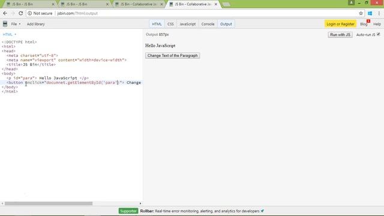
Task: Click Run with JS button
Action: pyautogui.click(x=340, y=35)
